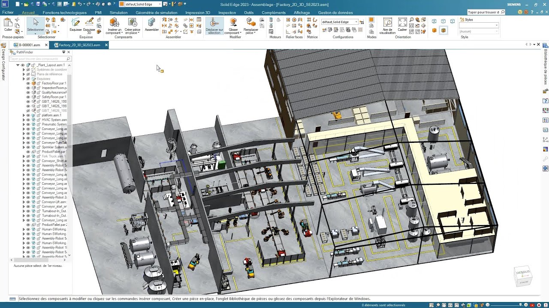Toggle visibility eye of Conveyor-Lift.asm
This screenshot has width=549, height=308.
28,202
